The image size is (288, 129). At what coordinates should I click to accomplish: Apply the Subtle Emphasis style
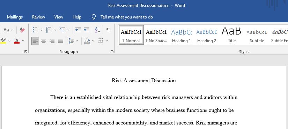279,35
